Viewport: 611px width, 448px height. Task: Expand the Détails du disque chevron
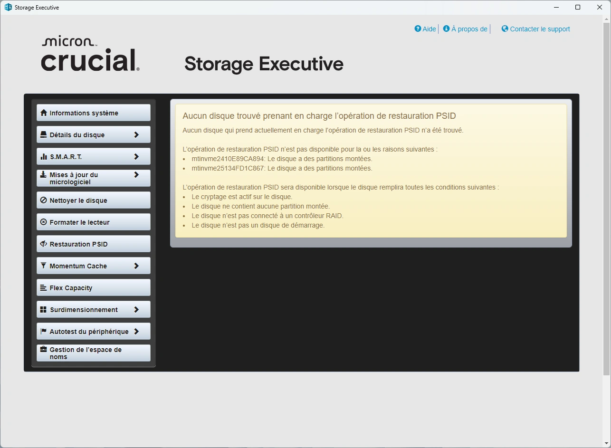(136, 134)
